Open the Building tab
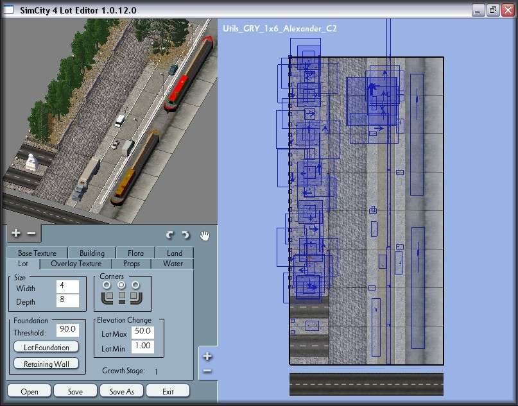 click(92, 253)
